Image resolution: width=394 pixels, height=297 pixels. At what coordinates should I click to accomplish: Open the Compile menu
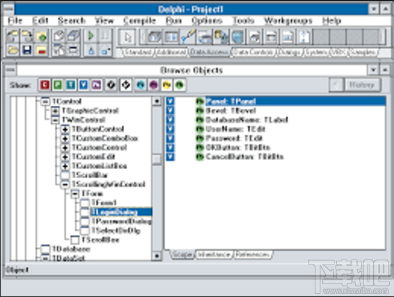(x=140, y=21)
